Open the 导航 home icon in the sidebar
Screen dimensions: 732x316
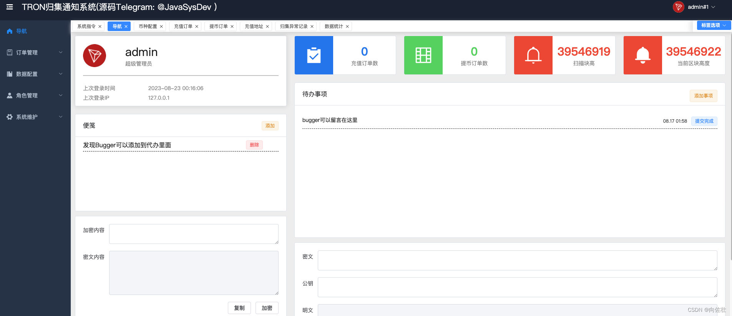coord(10,31)
